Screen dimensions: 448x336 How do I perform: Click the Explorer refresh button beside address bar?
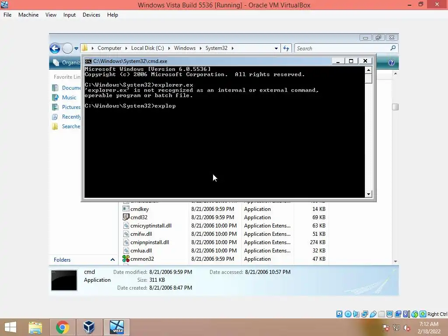(286, 48)
